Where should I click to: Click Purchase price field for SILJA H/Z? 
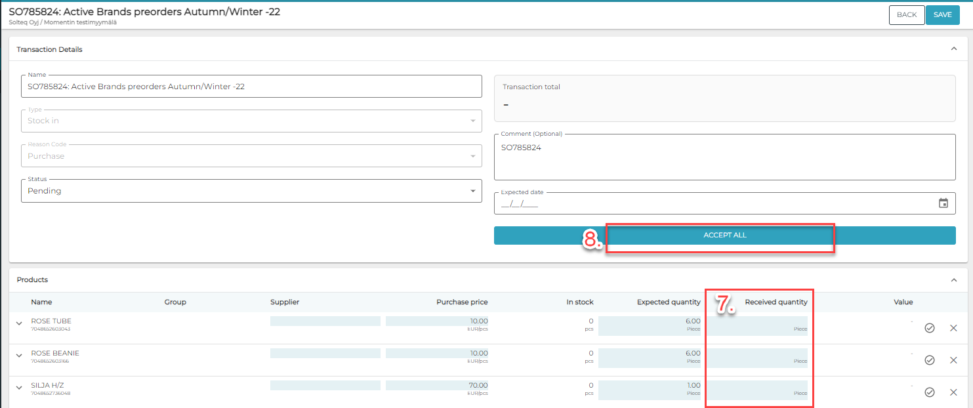coord(437,390)
